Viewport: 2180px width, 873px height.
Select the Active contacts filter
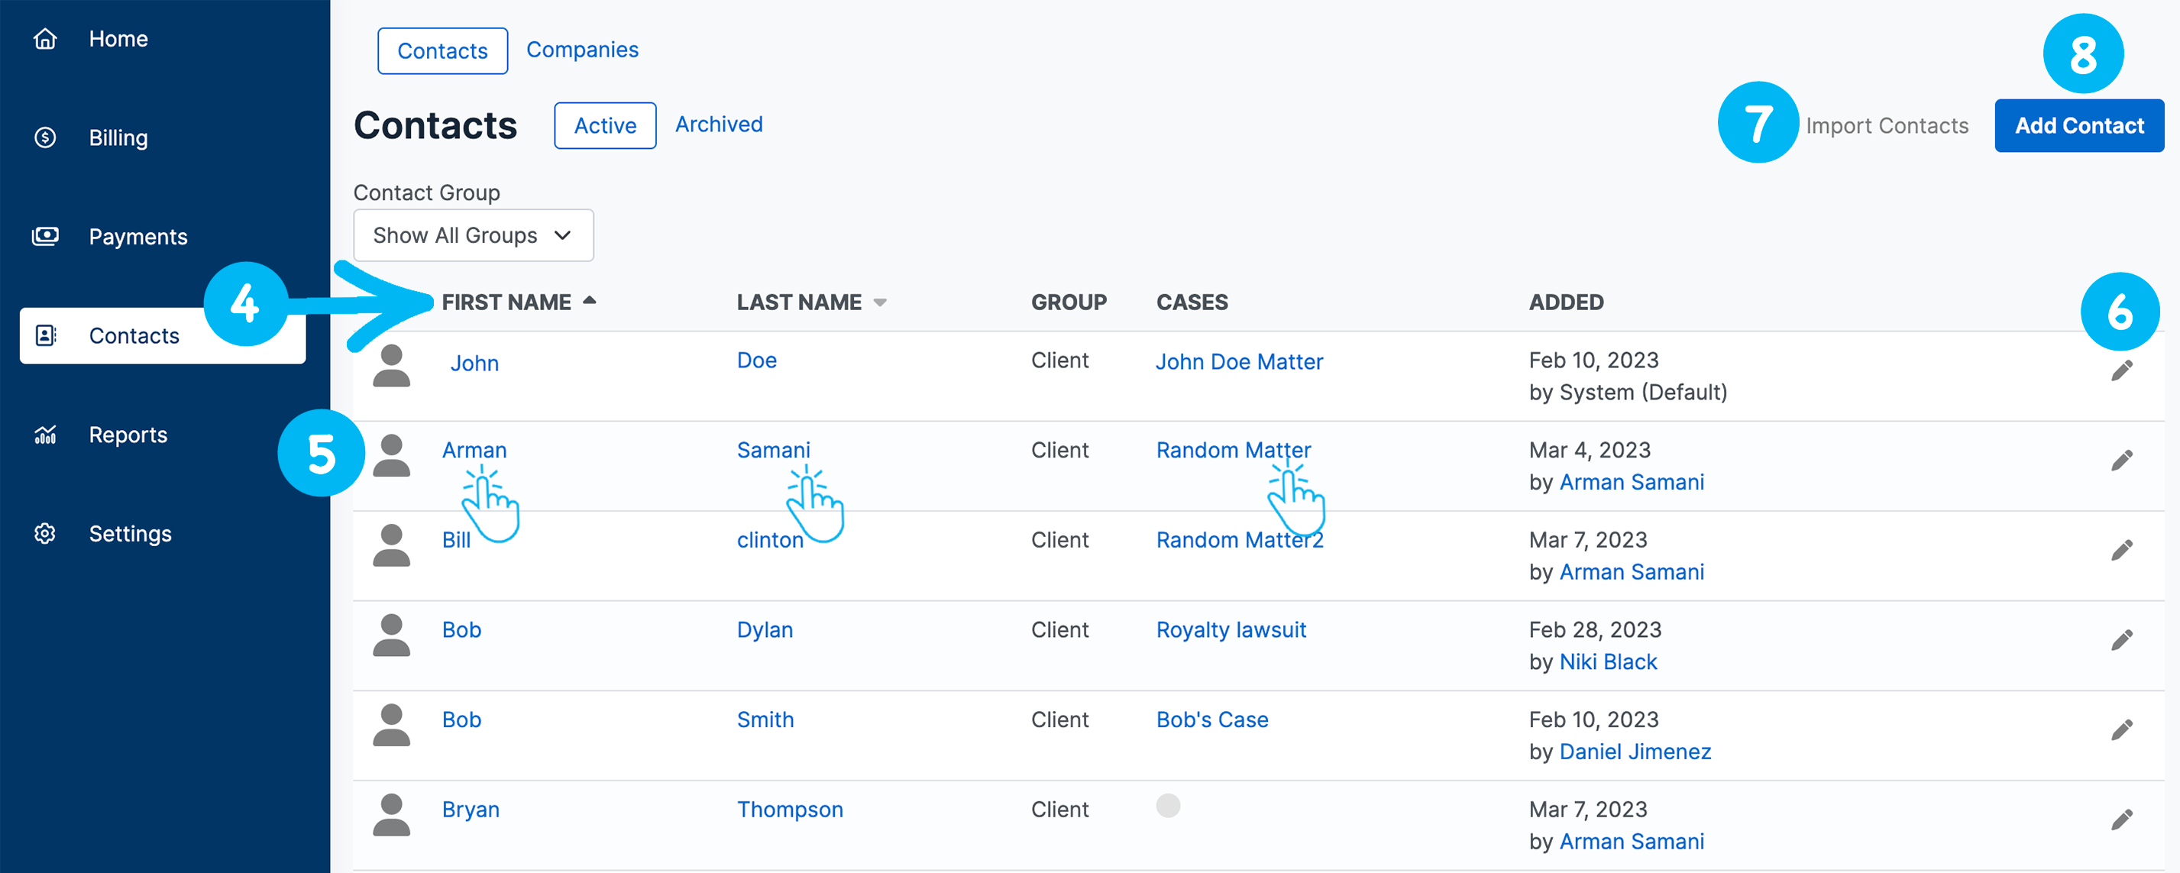[x=604, y=125]
